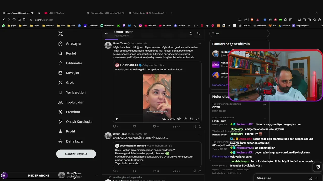The width and height of the screenshot is (323, 181).
Task: Like the first post with 24 likes
Action: click(x=156, y=126)
